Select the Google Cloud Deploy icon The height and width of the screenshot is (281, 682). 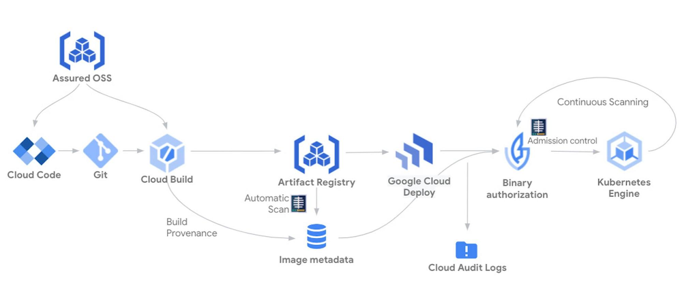pyautogui.click(x=413, y=152)
